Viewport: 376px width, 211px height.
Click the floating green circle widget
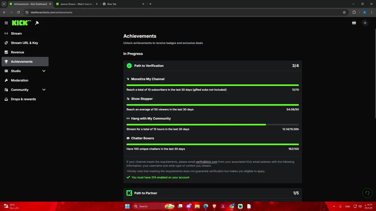[x=367, y=193]
